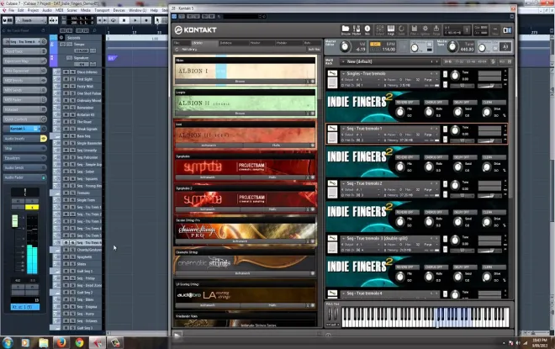Click the Symphobia 2 library banner

(x=245, y=199)
